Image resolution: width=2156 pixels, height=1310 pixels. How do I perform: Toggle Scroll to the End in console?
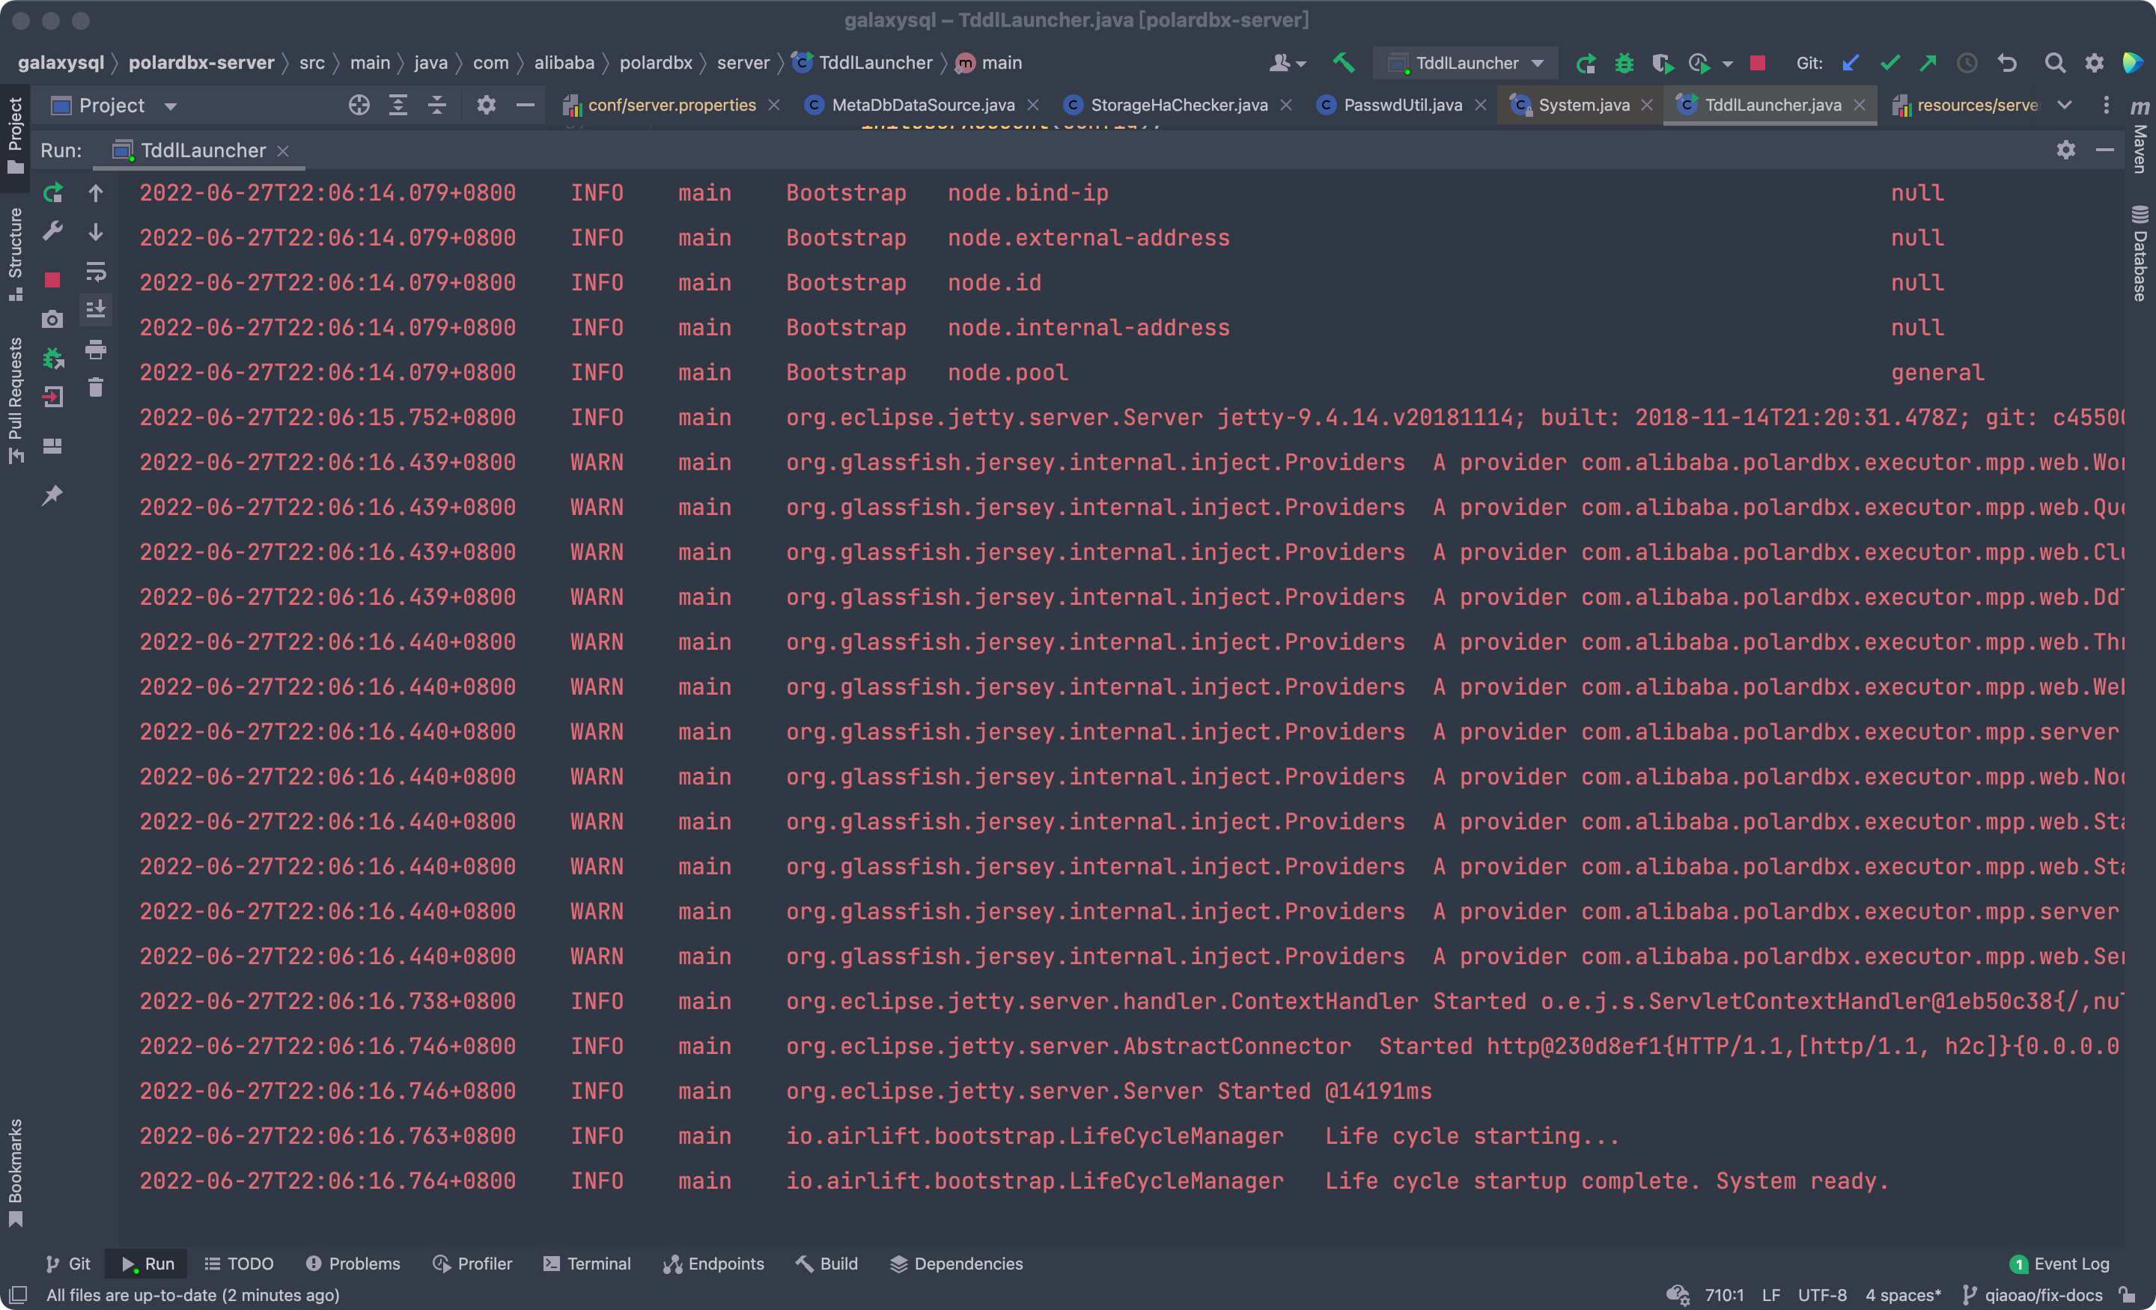coord(95,309)
